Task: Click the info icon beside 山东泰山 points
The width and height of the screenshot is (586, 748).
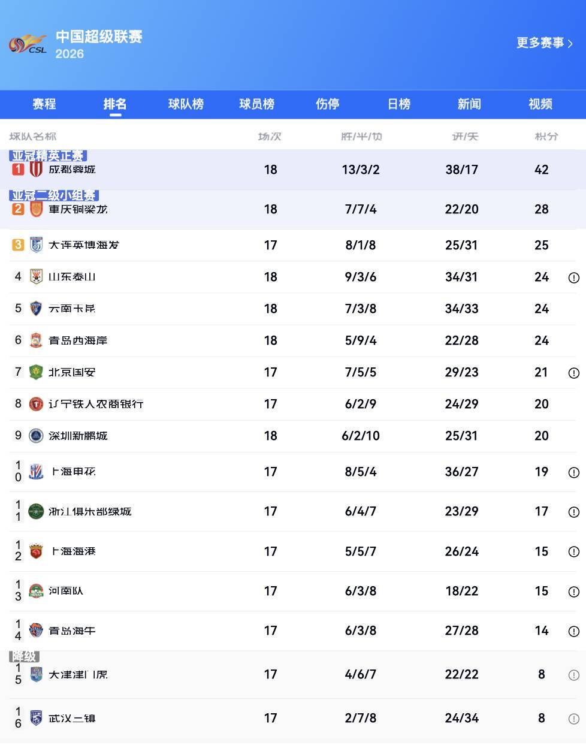Action: 573,278
